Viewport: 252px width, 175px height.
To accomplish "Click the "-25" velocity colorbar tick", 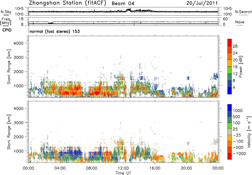I will tap(237, 135).
